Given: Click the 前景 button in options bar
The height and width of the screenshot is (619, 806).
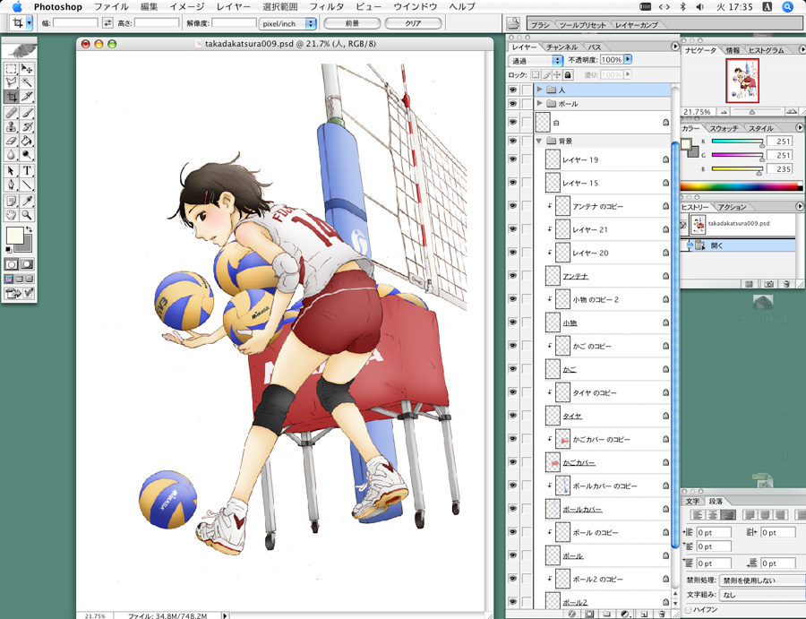Looking at the screenshot, I should pyautogui.click(x=352, y=23).
